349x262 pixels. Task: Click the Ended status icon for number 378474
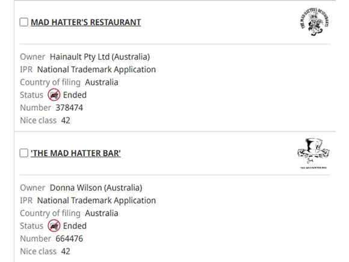tap(54, 95)
